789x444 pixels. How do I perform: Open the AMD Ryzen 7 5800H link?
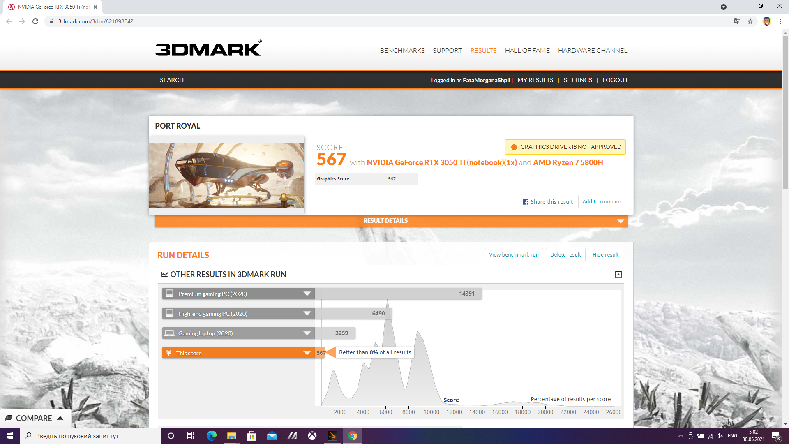pos(568,163)
